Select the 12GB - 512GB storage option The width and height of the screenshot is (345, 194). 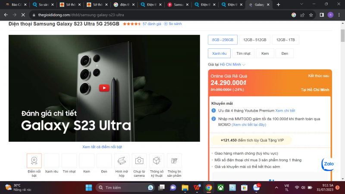coord(254,40)
